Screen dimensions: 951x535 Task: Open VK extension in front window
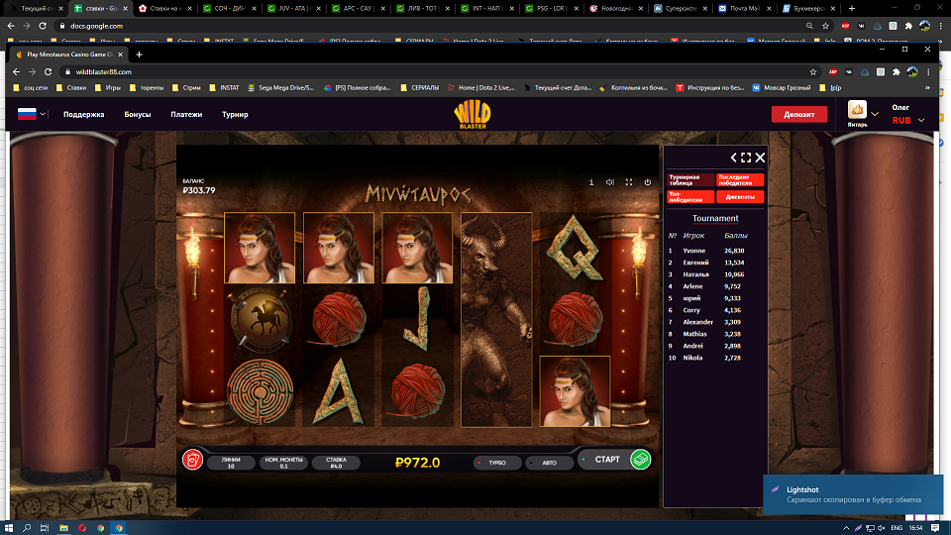849,71
